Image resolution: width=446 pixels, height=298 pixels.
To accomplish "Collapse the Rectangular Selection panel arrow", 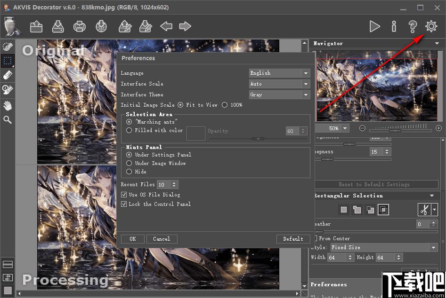I will coord(432,196).
